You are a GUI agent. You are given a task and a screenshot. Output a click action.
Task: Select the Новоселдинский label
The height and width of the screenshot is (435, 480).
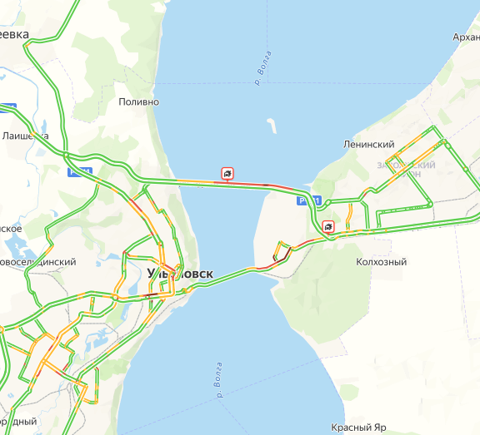[x=37, y=262]
